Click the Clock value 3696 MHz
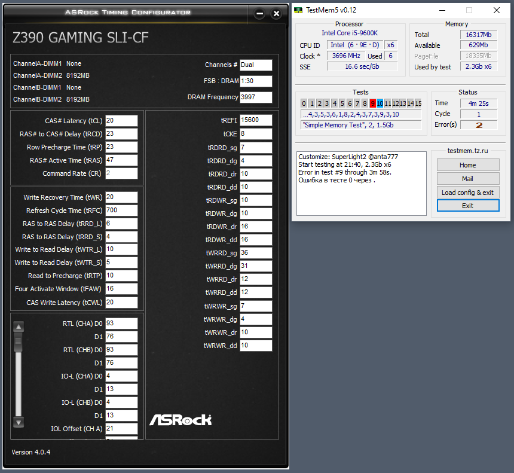This screenshot has height=473, width=514. click(346, 56)
